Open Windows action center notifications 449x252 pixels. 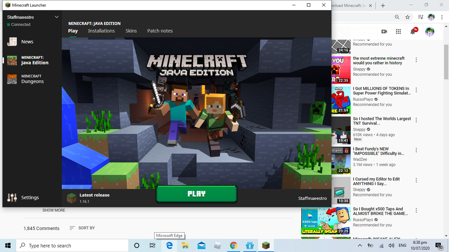tap(439, 246)
